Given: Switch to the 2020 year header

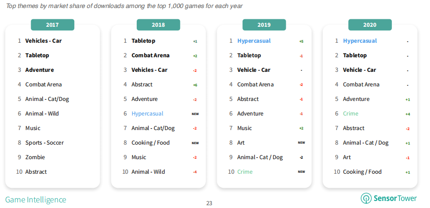Looking at the screenshot, I should coord(370,25).
